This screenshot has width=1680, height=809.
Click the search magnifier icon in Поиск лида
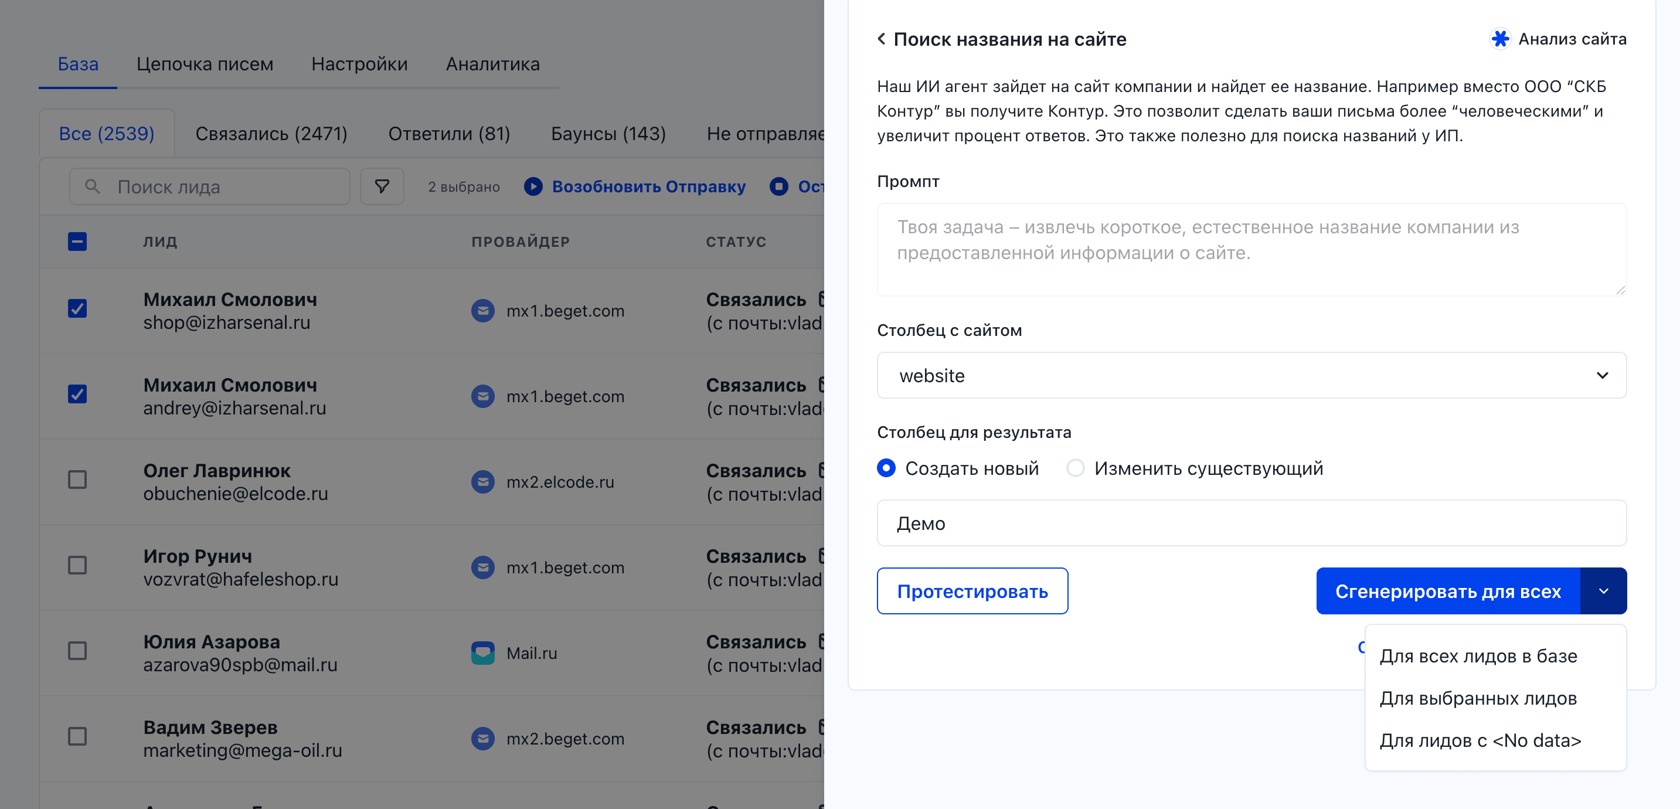pyautogui.click(x=93, y=186)
